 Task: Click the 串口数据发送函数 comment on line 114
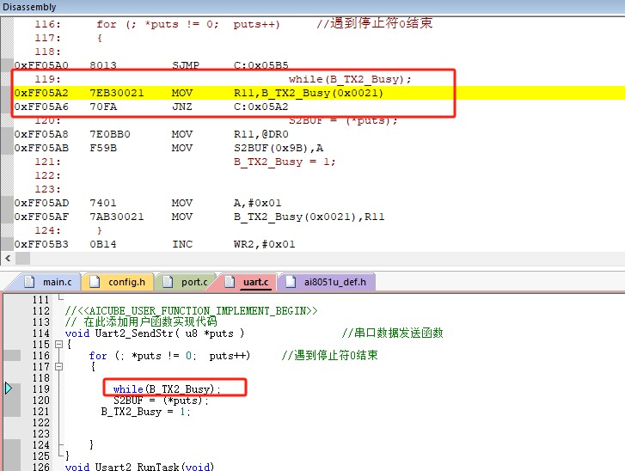coord(393,333)
